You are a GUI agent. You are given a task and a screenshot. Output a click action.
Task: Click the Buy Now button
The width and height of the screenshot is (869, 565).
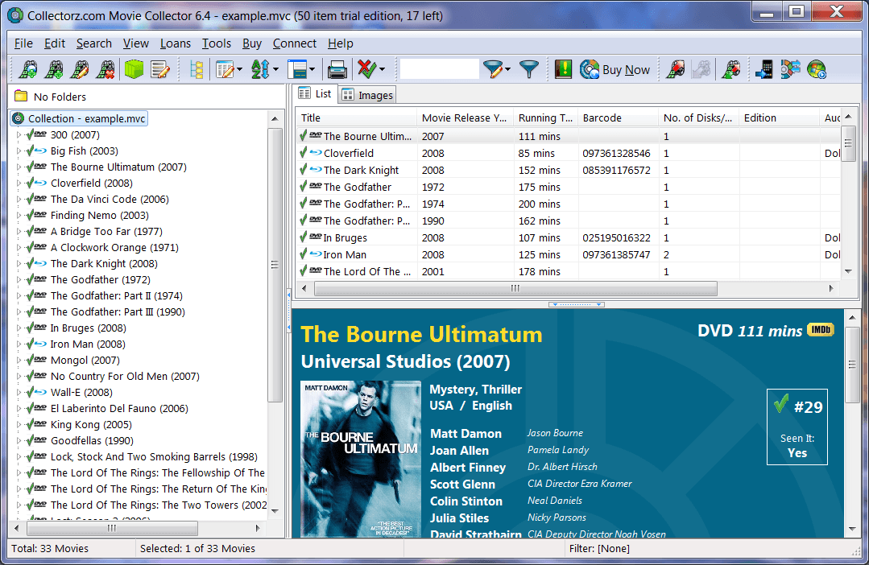(615, 70)
